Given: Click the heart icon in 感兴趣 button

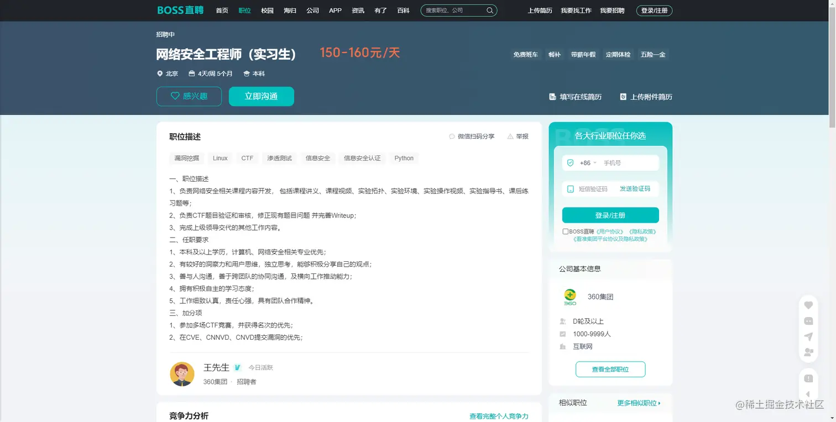Looking at the screenshot, I should pos(175,96).
